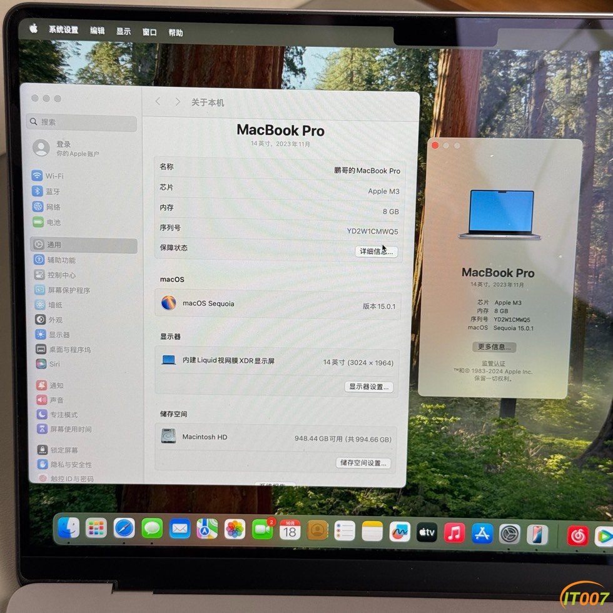Open Touch ID & Password (触控ID与密码) settings
613x613 pixels.
[66, 478]
